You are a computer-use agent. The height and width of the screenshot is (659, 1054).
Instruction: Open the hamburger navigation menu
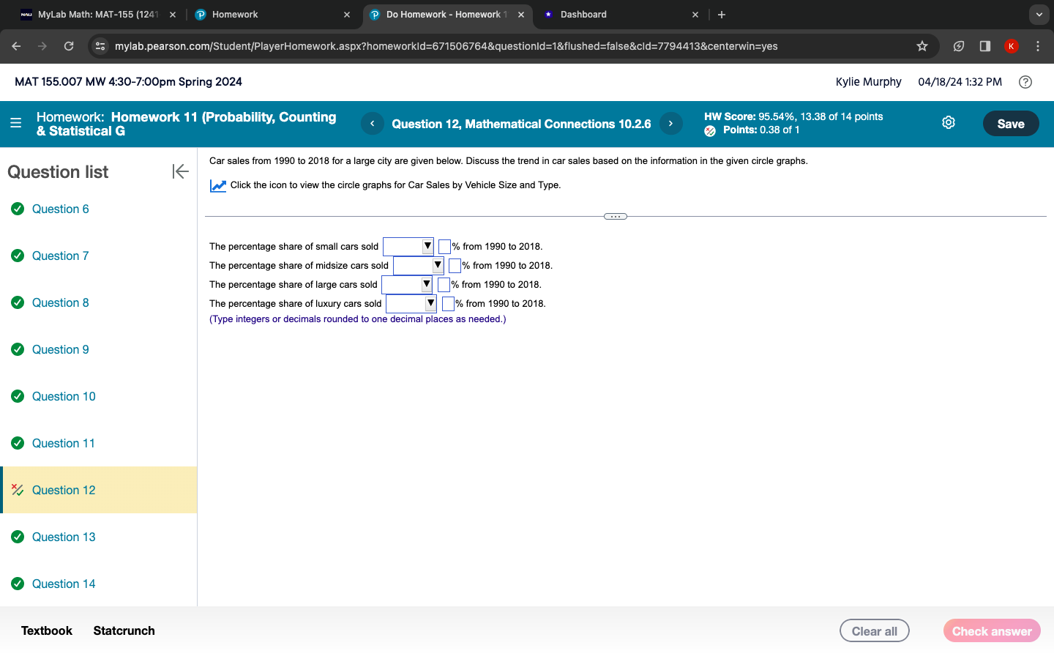click(x=15, y=123)
